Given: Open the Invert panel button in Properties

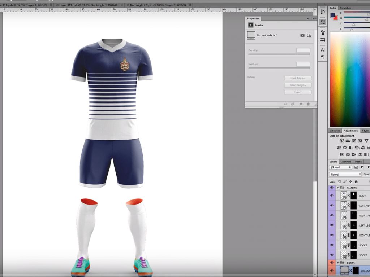Looking at the screenshot, I should tap(297, 92).
